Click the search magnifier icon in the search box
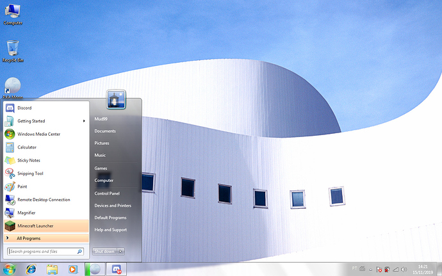 pos(80,252)
